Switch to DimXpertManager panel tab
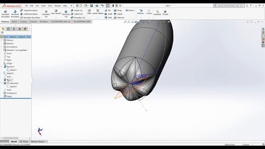265x149 pixels. [19, 29]
